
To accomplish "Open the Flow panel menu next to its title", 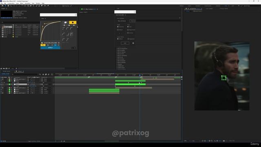I will [45, 18].
